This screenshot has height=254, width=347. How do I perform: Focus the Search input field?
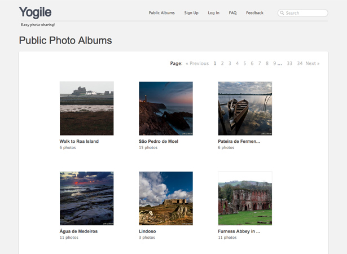pos(303,13)
